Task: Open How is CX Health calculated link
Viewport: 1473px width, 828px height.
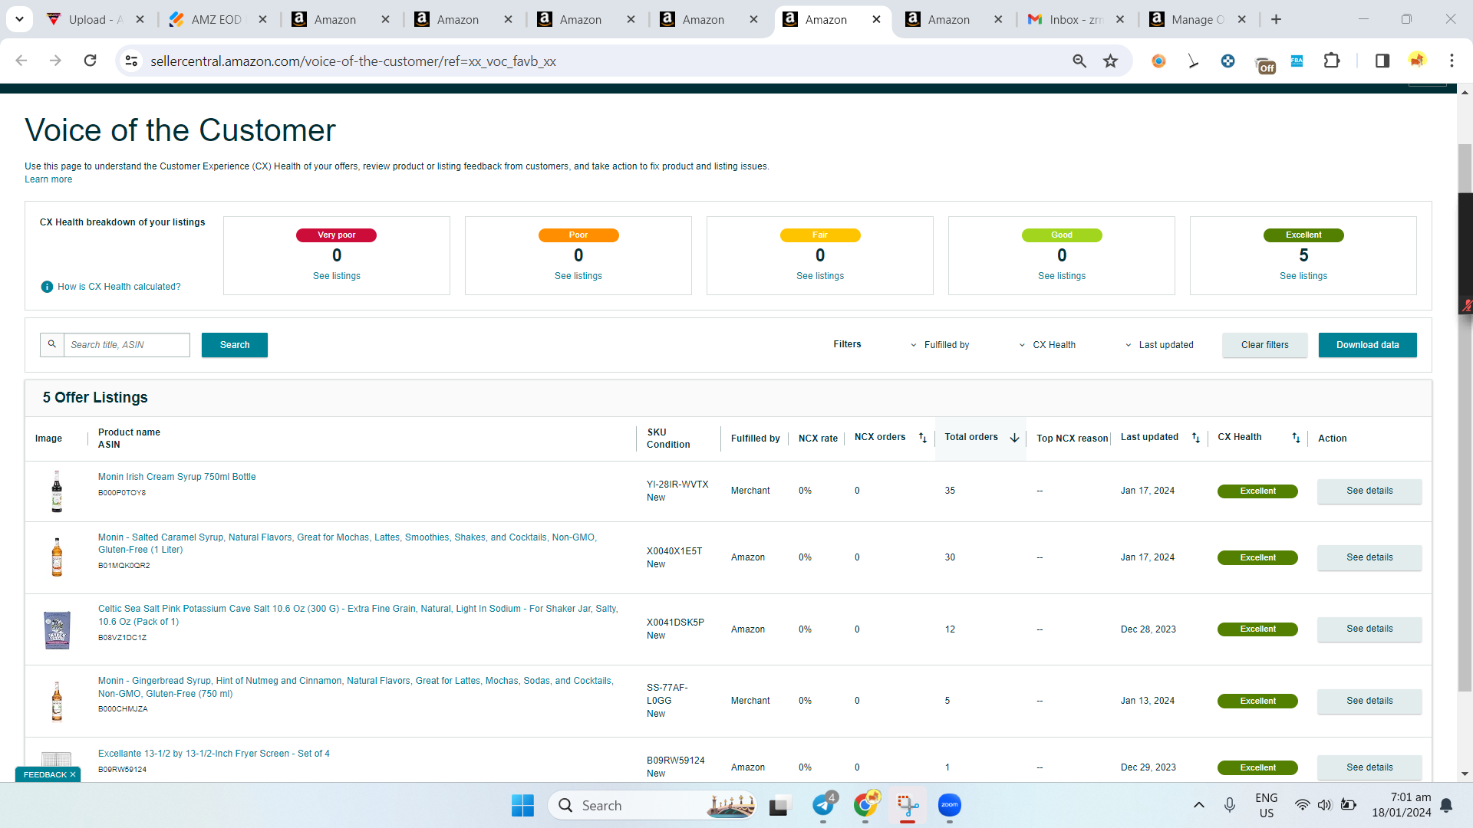Action: 119,287
